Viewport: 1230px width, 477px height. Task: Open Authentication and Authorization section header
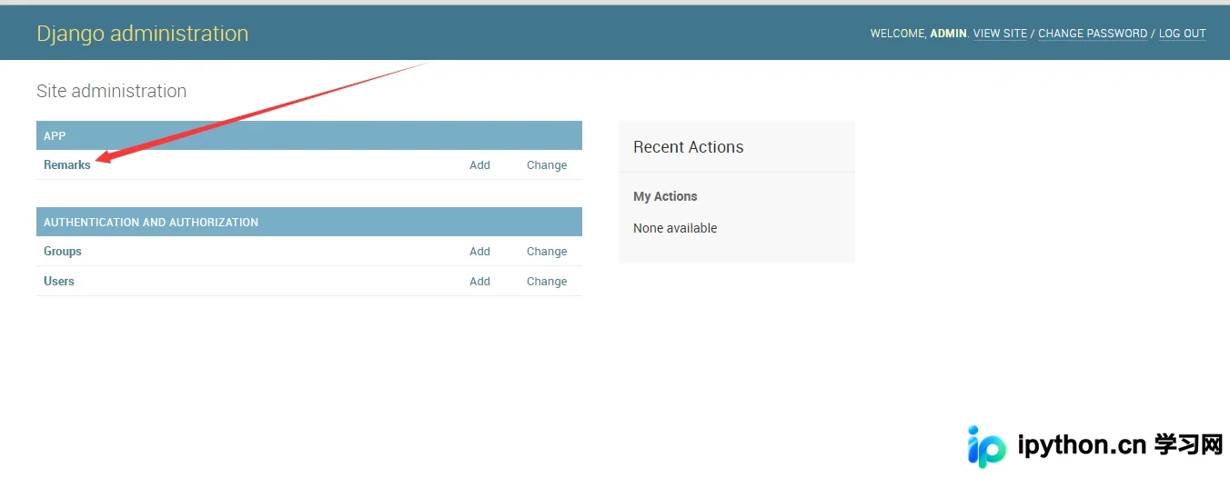[x=151, y=222]
